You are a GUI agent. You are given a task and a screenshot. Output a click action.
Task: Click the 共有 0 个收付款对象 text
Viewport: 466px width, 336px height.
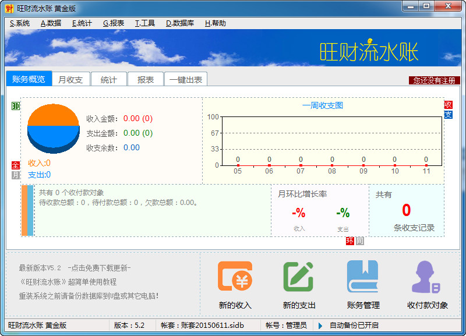[x=71, y=193]
